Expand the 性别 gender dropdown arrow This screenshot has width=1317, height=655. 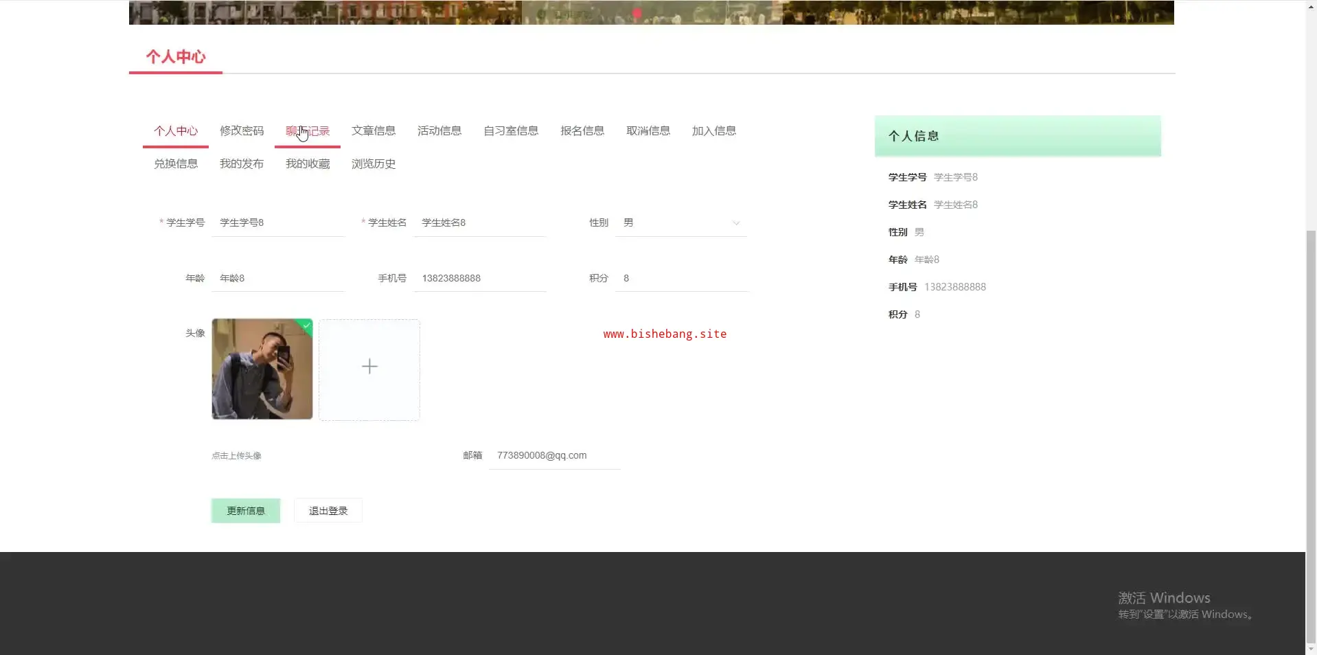pyautogui.click(x=736, y=223)
